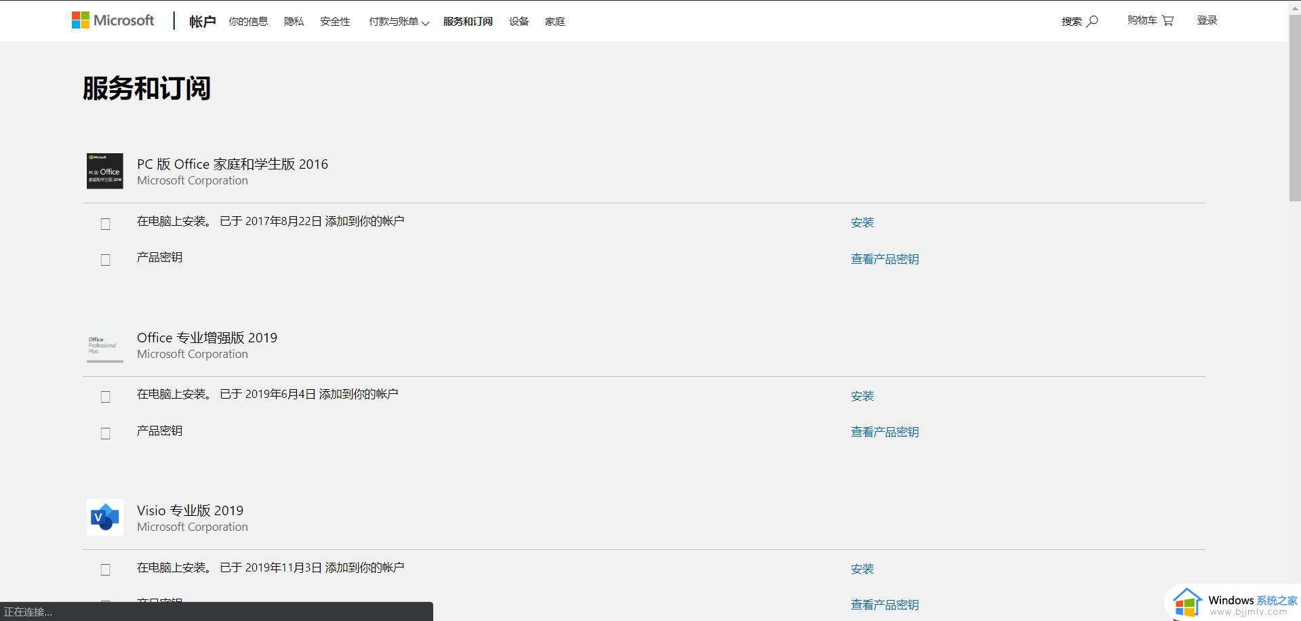Viewport: 1301px width, 621px height.
Task: Click the PC 版 Office 家庭和学生版 2016 title
Action: tap(233, 164)
